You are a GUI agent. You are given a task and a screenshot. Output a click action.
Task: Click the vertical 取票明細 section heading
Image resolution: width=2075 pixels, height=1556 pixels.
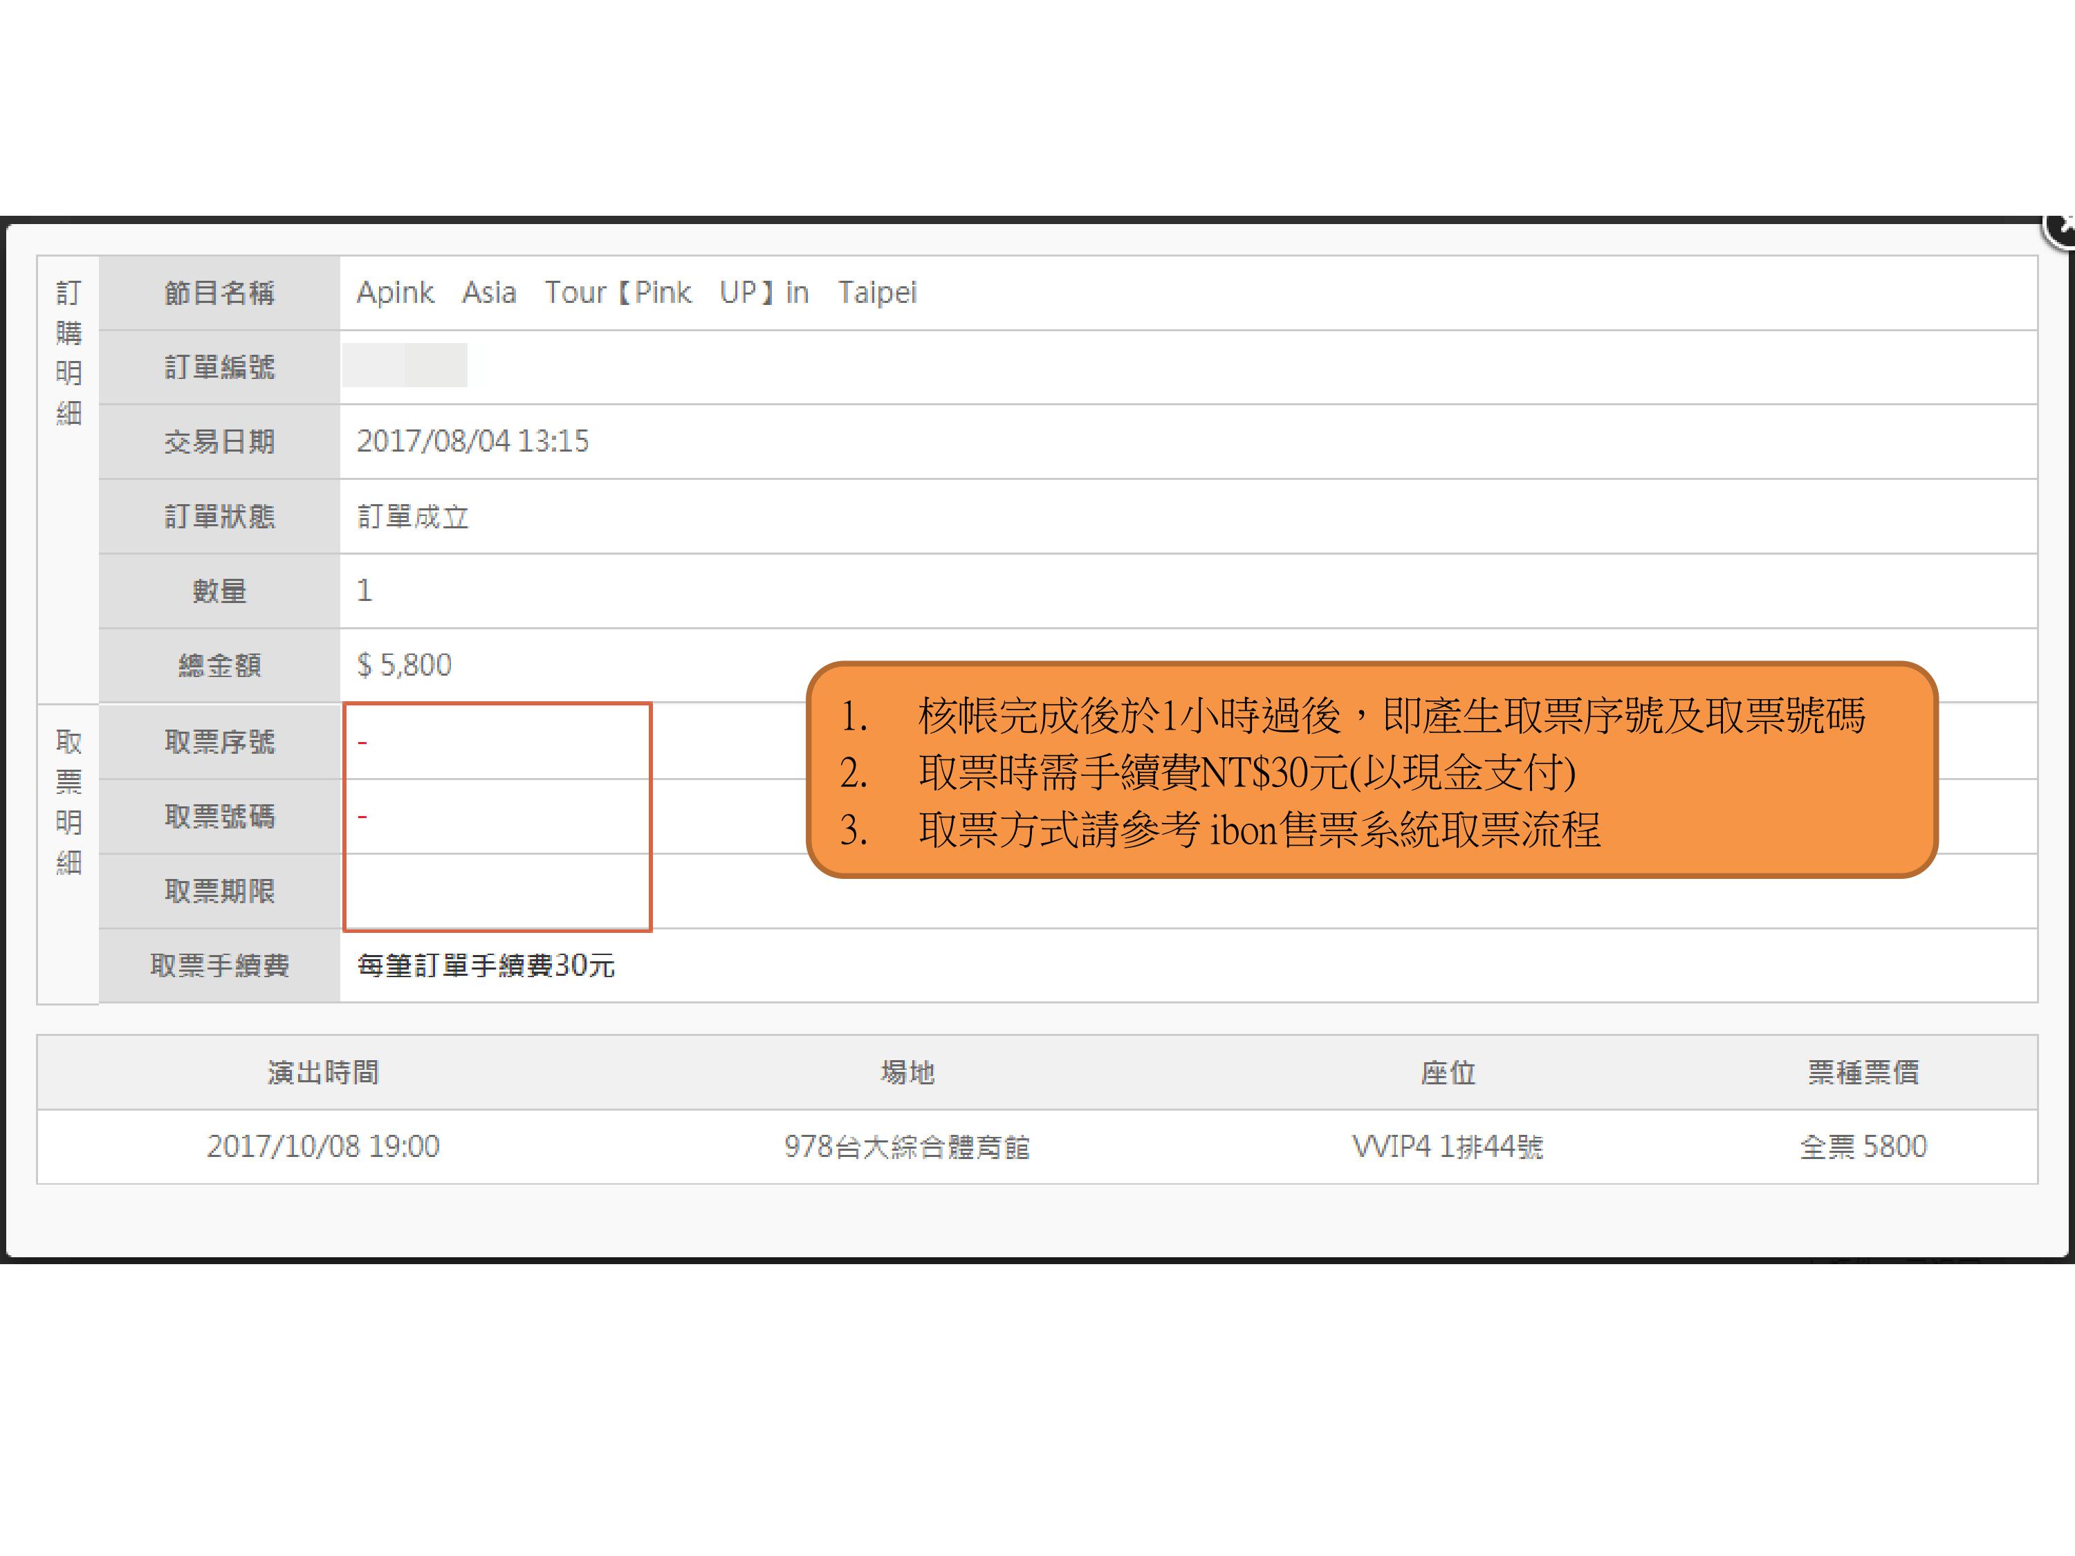(68, 802)
